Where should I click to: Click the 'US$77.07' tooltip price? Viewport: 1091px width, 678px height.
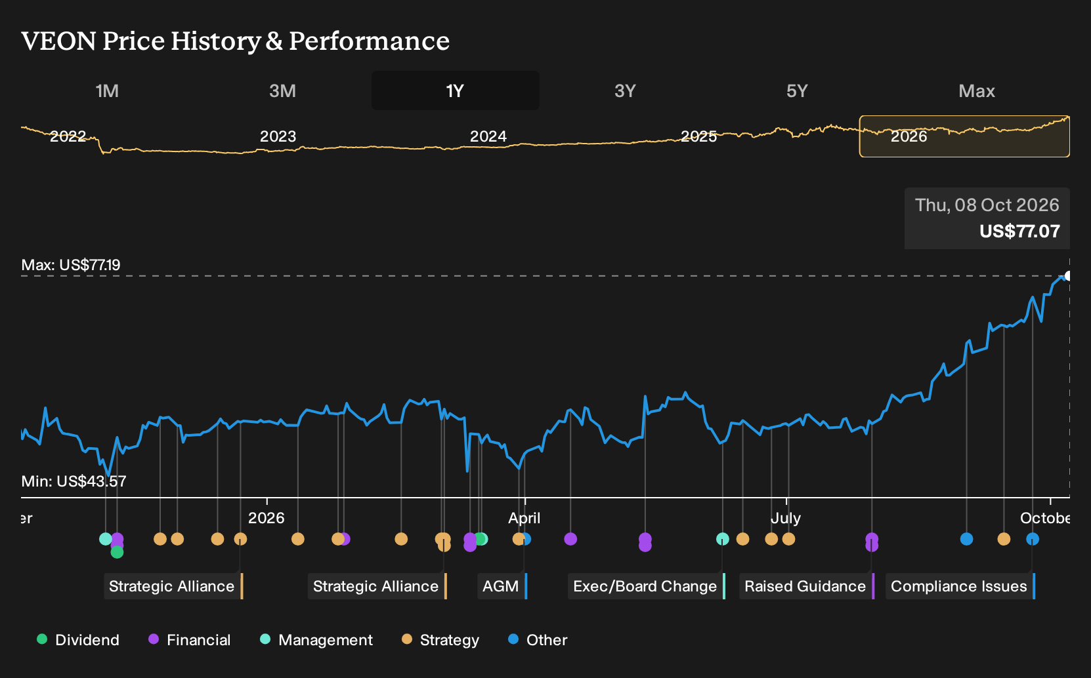tap(1019, 231)
